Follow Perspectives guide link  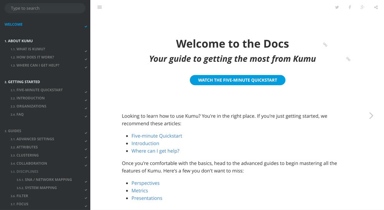pos(146,183)
